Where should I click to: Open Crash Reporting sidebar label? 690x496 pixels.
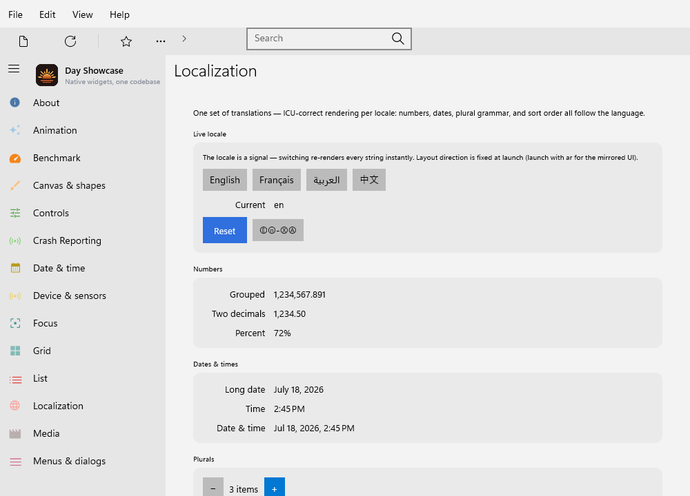tap(68, 240)
